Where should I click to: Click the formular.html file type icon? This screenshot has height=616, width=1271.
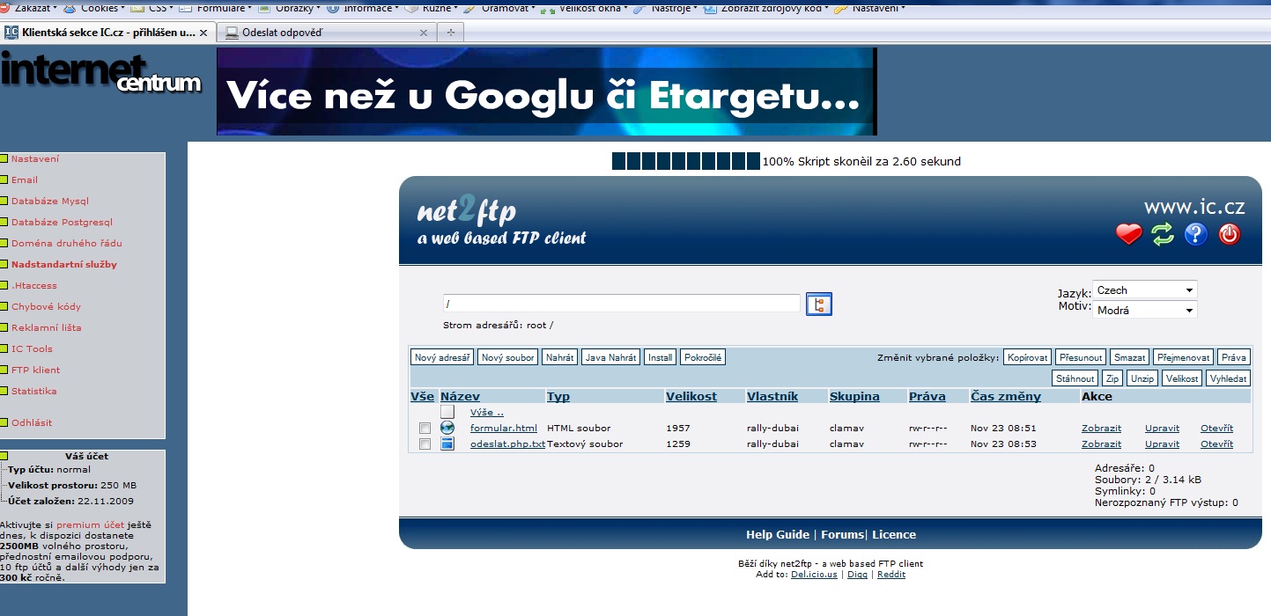tap(447, 428)
